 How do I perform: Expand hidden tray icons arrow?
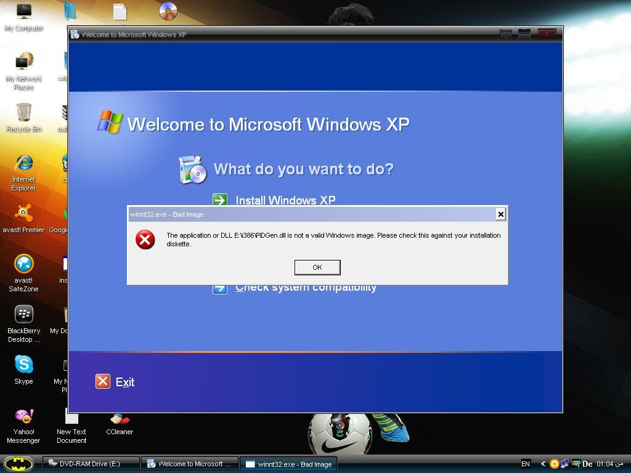tap(543, 464)
